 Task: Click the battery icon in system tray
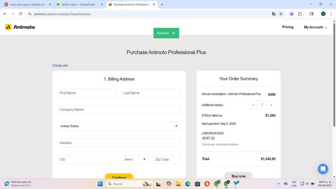click(x=313, y=184)
